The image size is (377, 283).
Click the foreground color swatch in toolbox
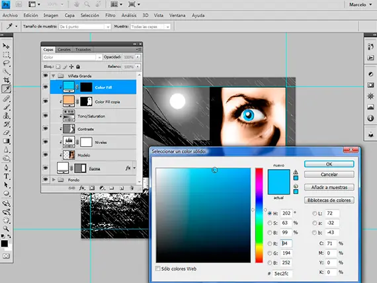pyautogui.click(x=5, y=243)
